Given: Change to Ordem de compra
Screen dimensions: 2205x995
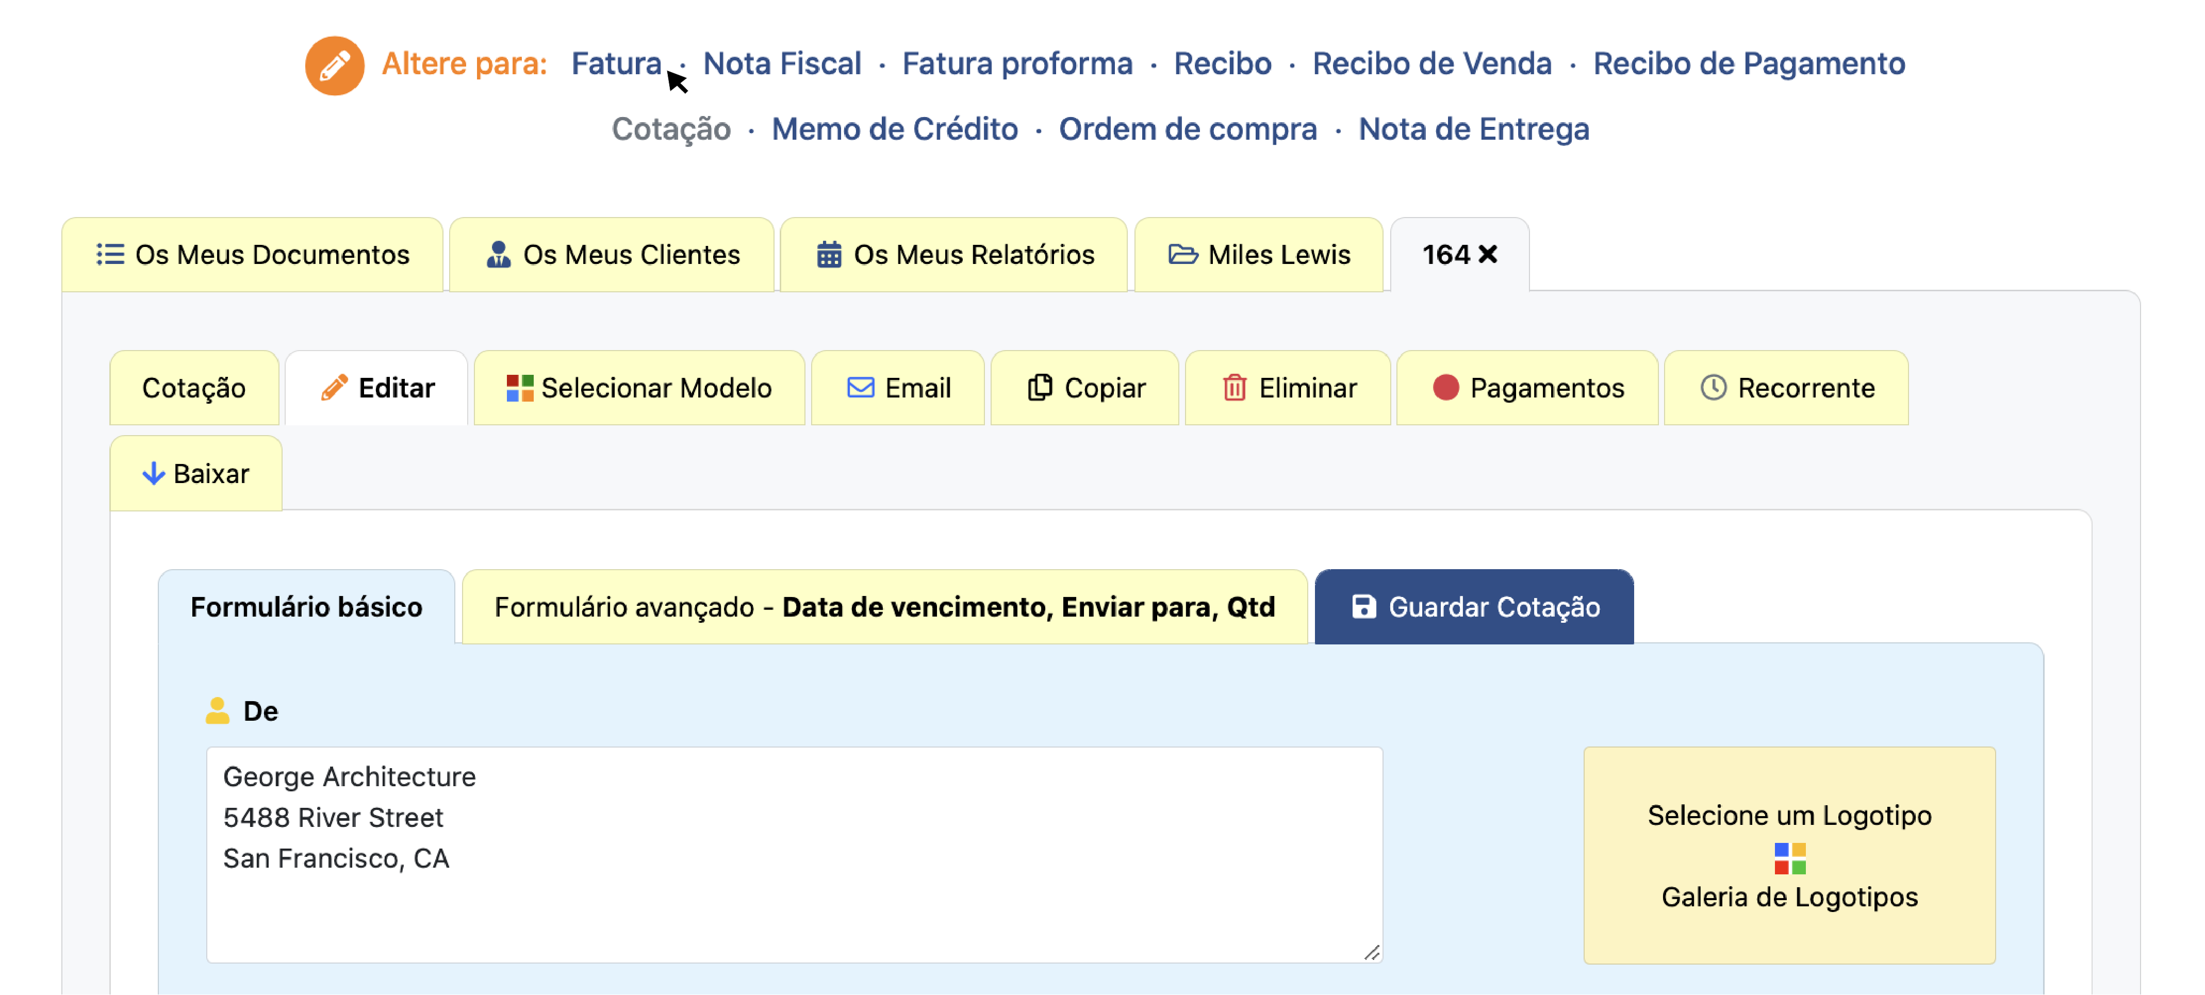Looking at the screenshot, I should pos(1187,129).
